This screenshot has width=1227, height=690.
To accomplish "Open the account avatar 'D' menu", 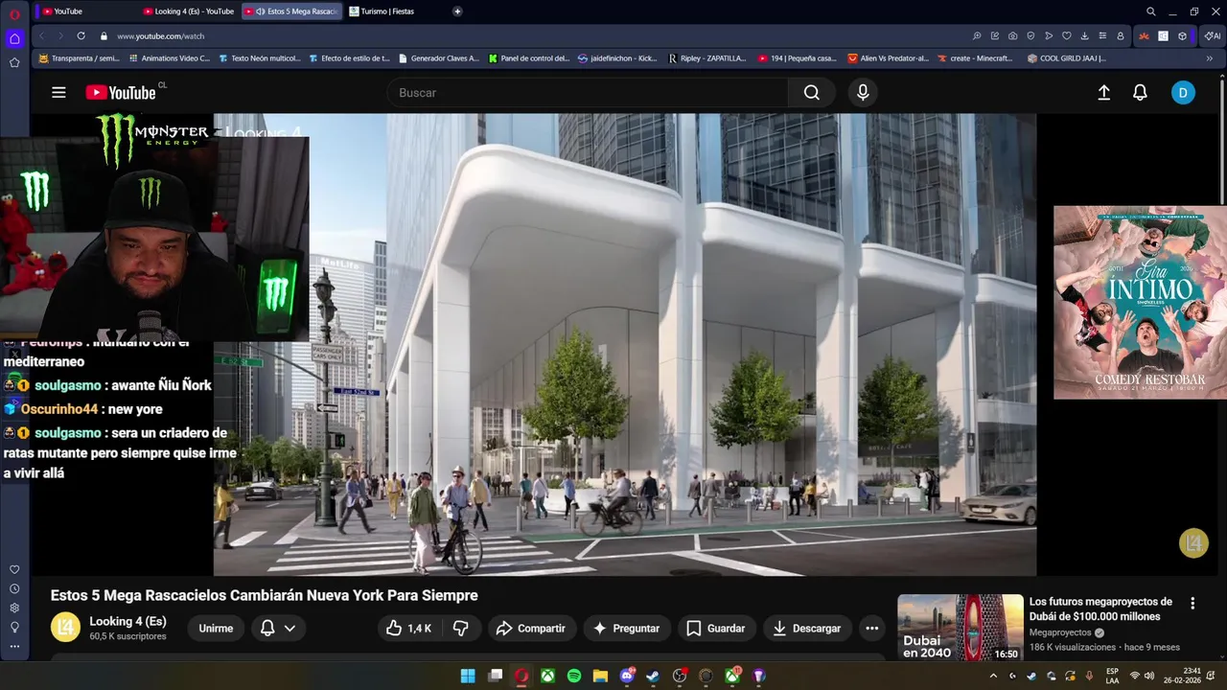I will (1183, 93).
